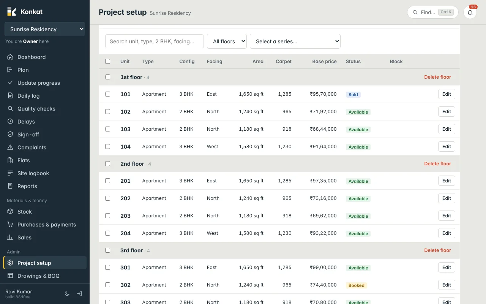Open the Sunrise Residency project selector
This screenshot has width=486, height=304.
click(x=45, y=29)
